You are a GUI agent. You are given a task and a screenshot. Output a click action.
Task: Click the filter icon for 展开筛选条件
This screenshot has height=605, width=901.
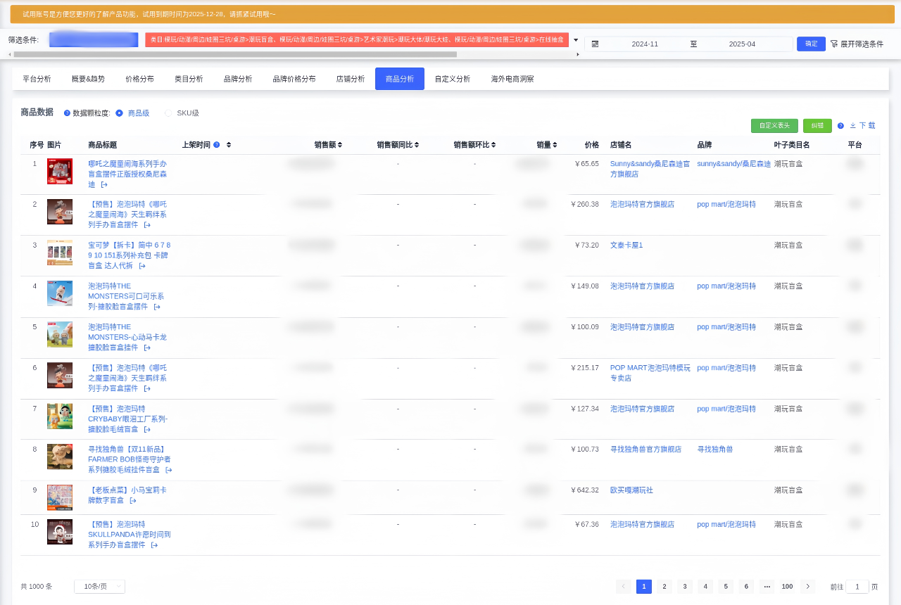tap(834, 44)
